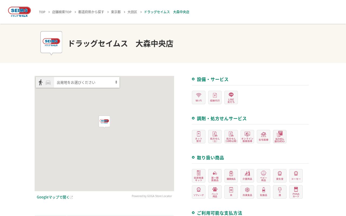This screenshot has width=346, height=216.
Task: Click the 調剤・処方せんサービス heading
Action: pos(222,119)
